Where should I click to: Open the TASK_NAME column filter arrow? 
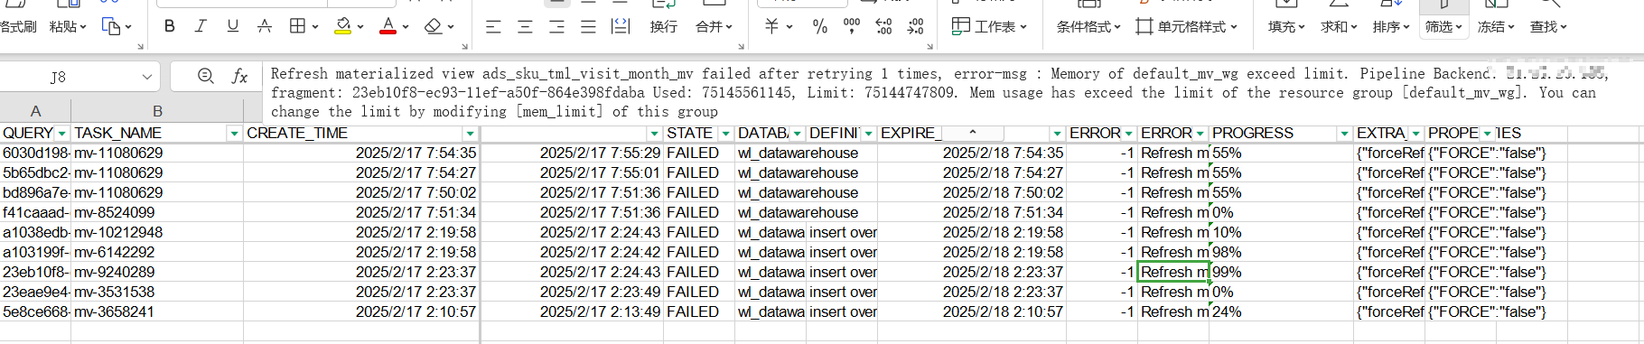point(234,134)
